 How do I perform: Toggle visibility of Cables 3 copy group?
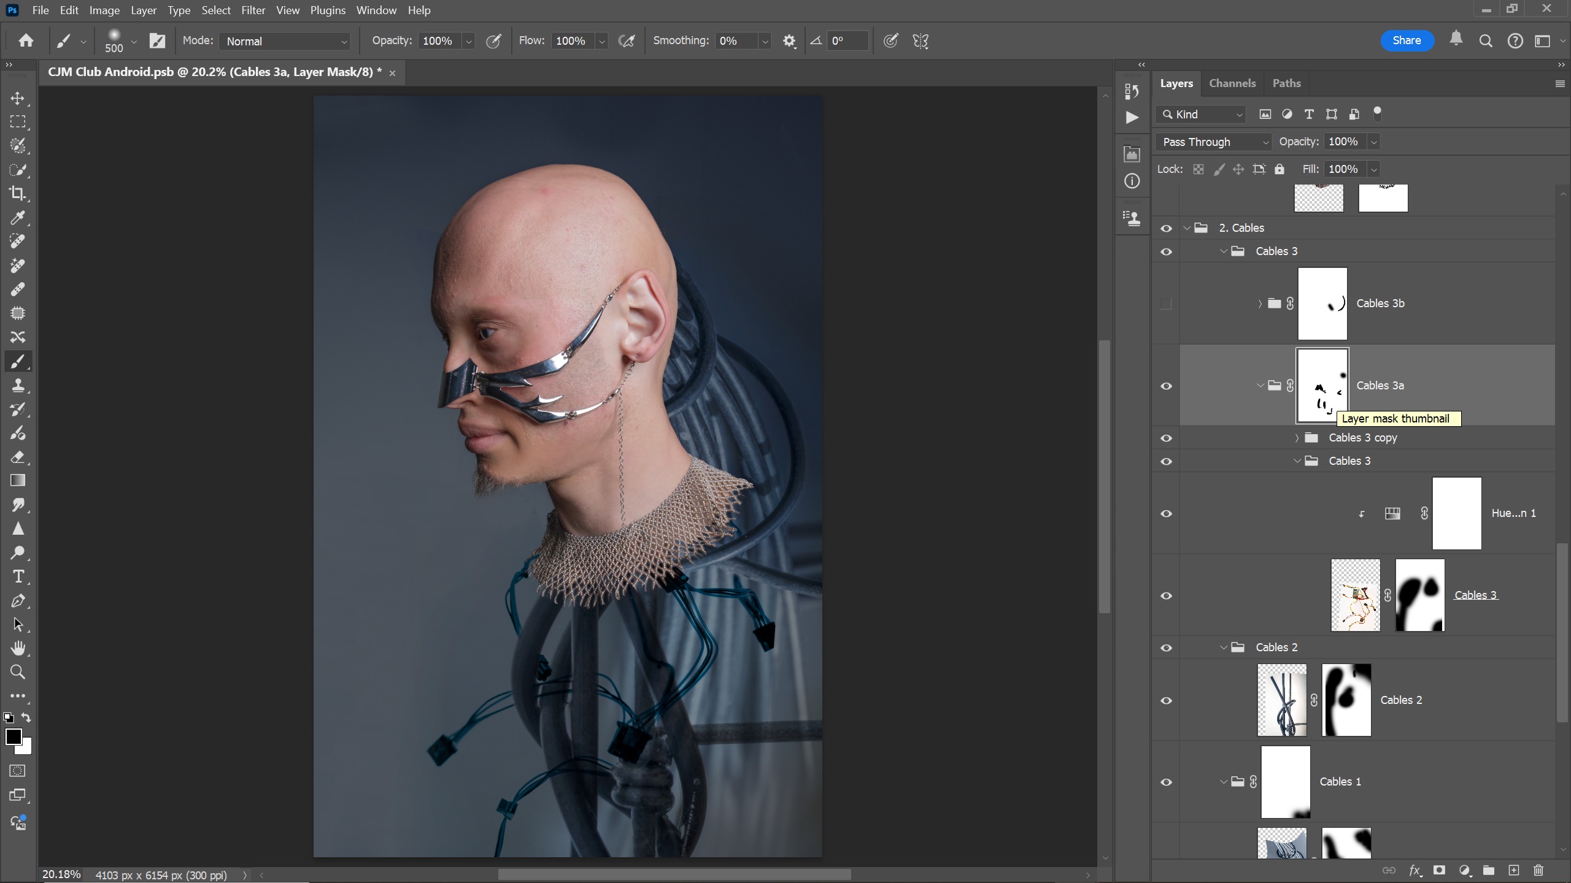1166,438
